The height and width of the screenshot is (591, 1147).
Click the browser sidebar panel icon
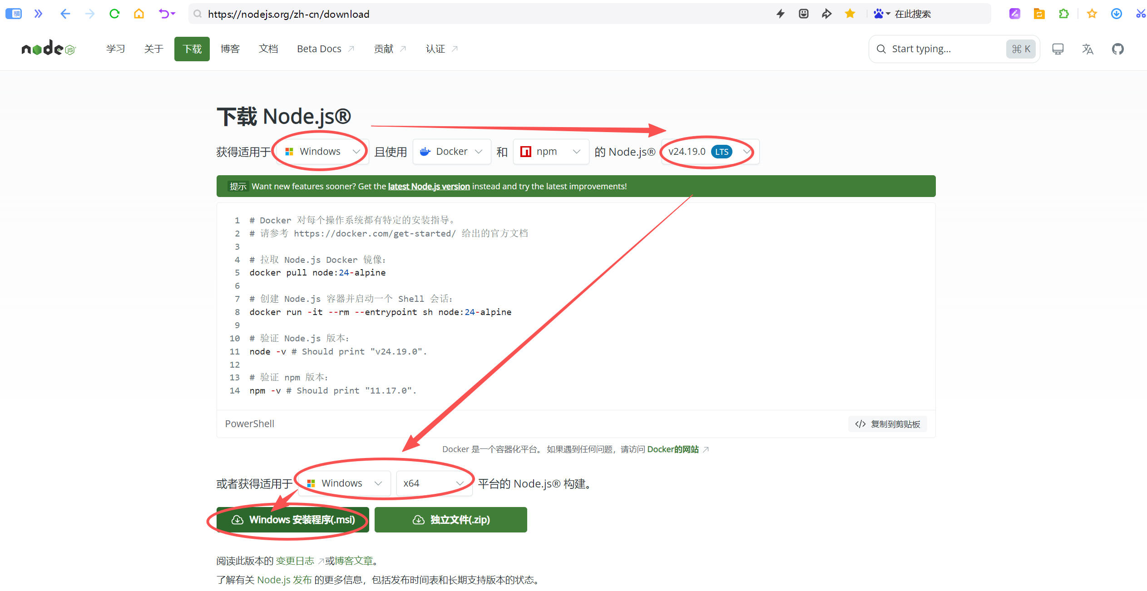(14, 14)
